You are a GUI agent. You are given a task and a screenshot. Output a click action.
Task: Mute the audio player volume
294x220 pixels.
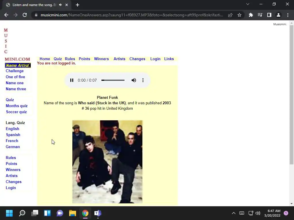tap(134, 80)
